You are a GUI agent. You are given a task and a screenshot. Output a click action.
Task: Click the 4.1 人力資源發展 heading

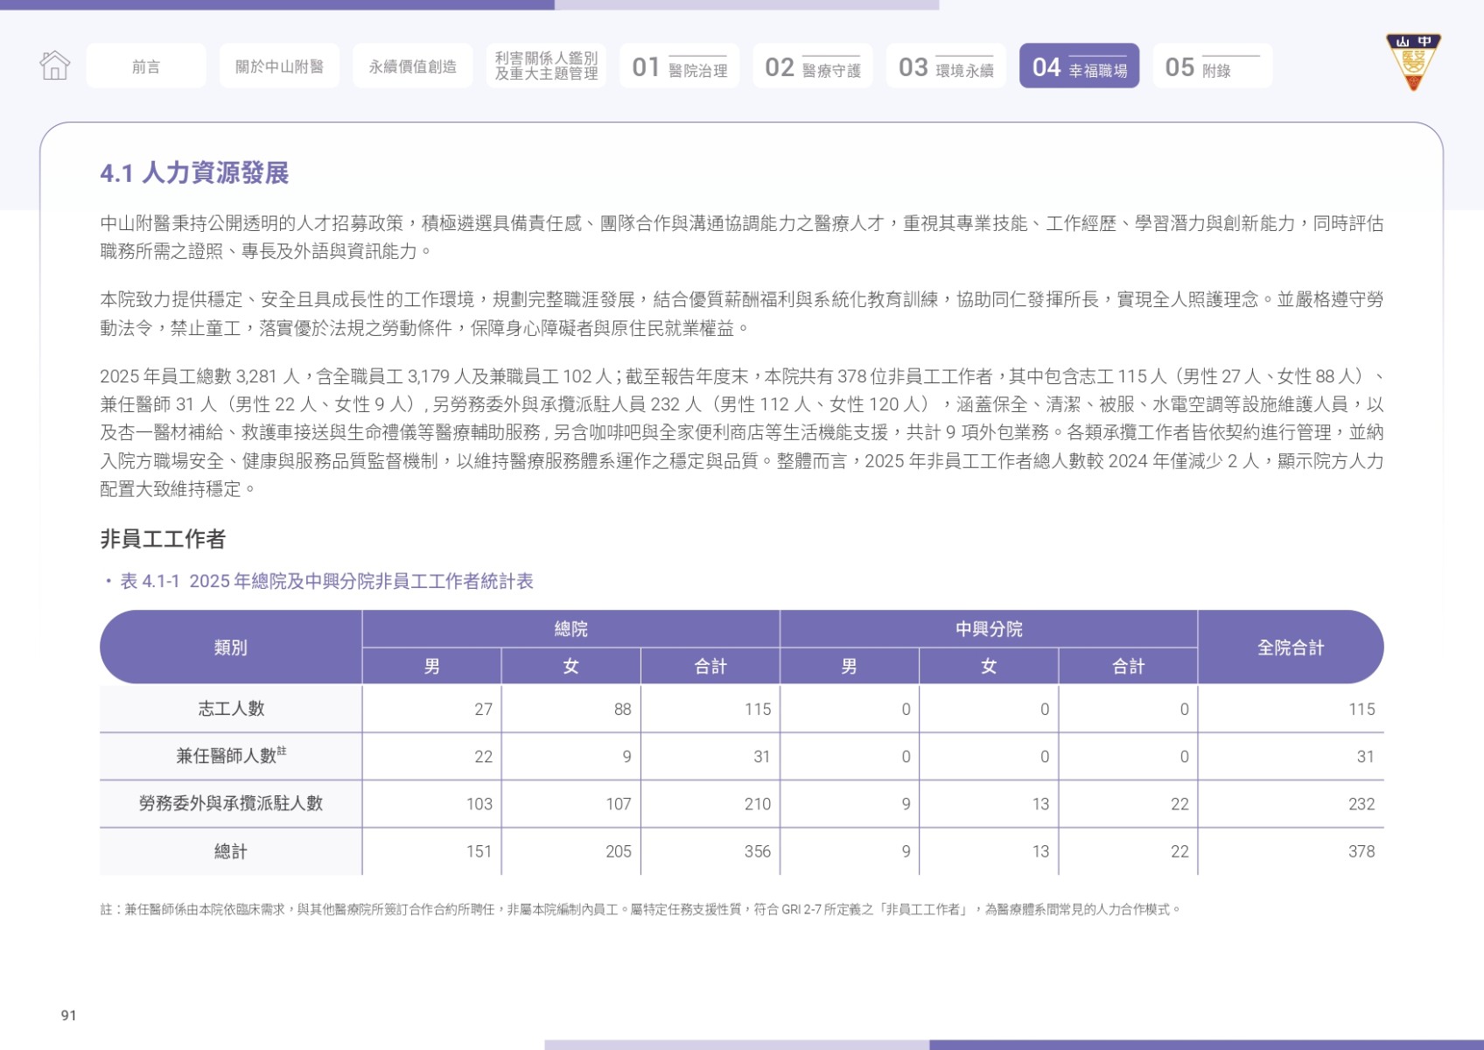point(194,173)
